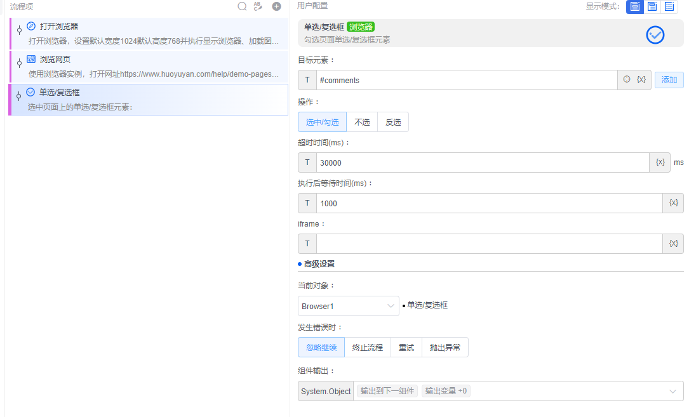The width and height of the screenshot is (689, 417).
Task: Click the {x} variable icon for 超时时间
Action: point(660,162)
